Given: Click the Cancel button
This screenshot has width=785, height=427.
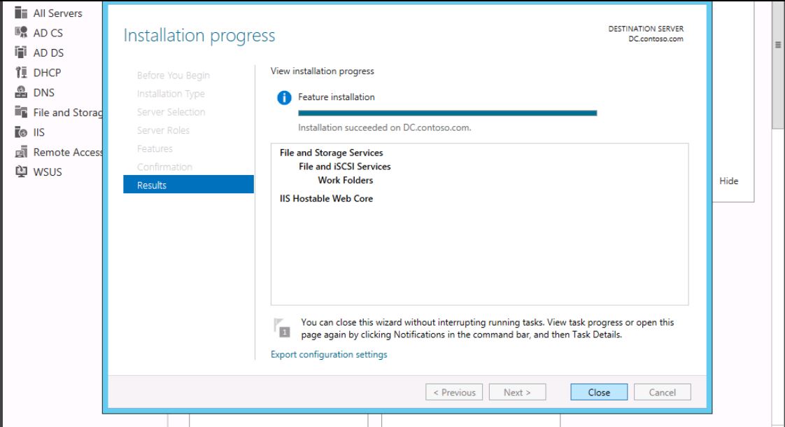Looking at the screenshot, I should (662, 393).
